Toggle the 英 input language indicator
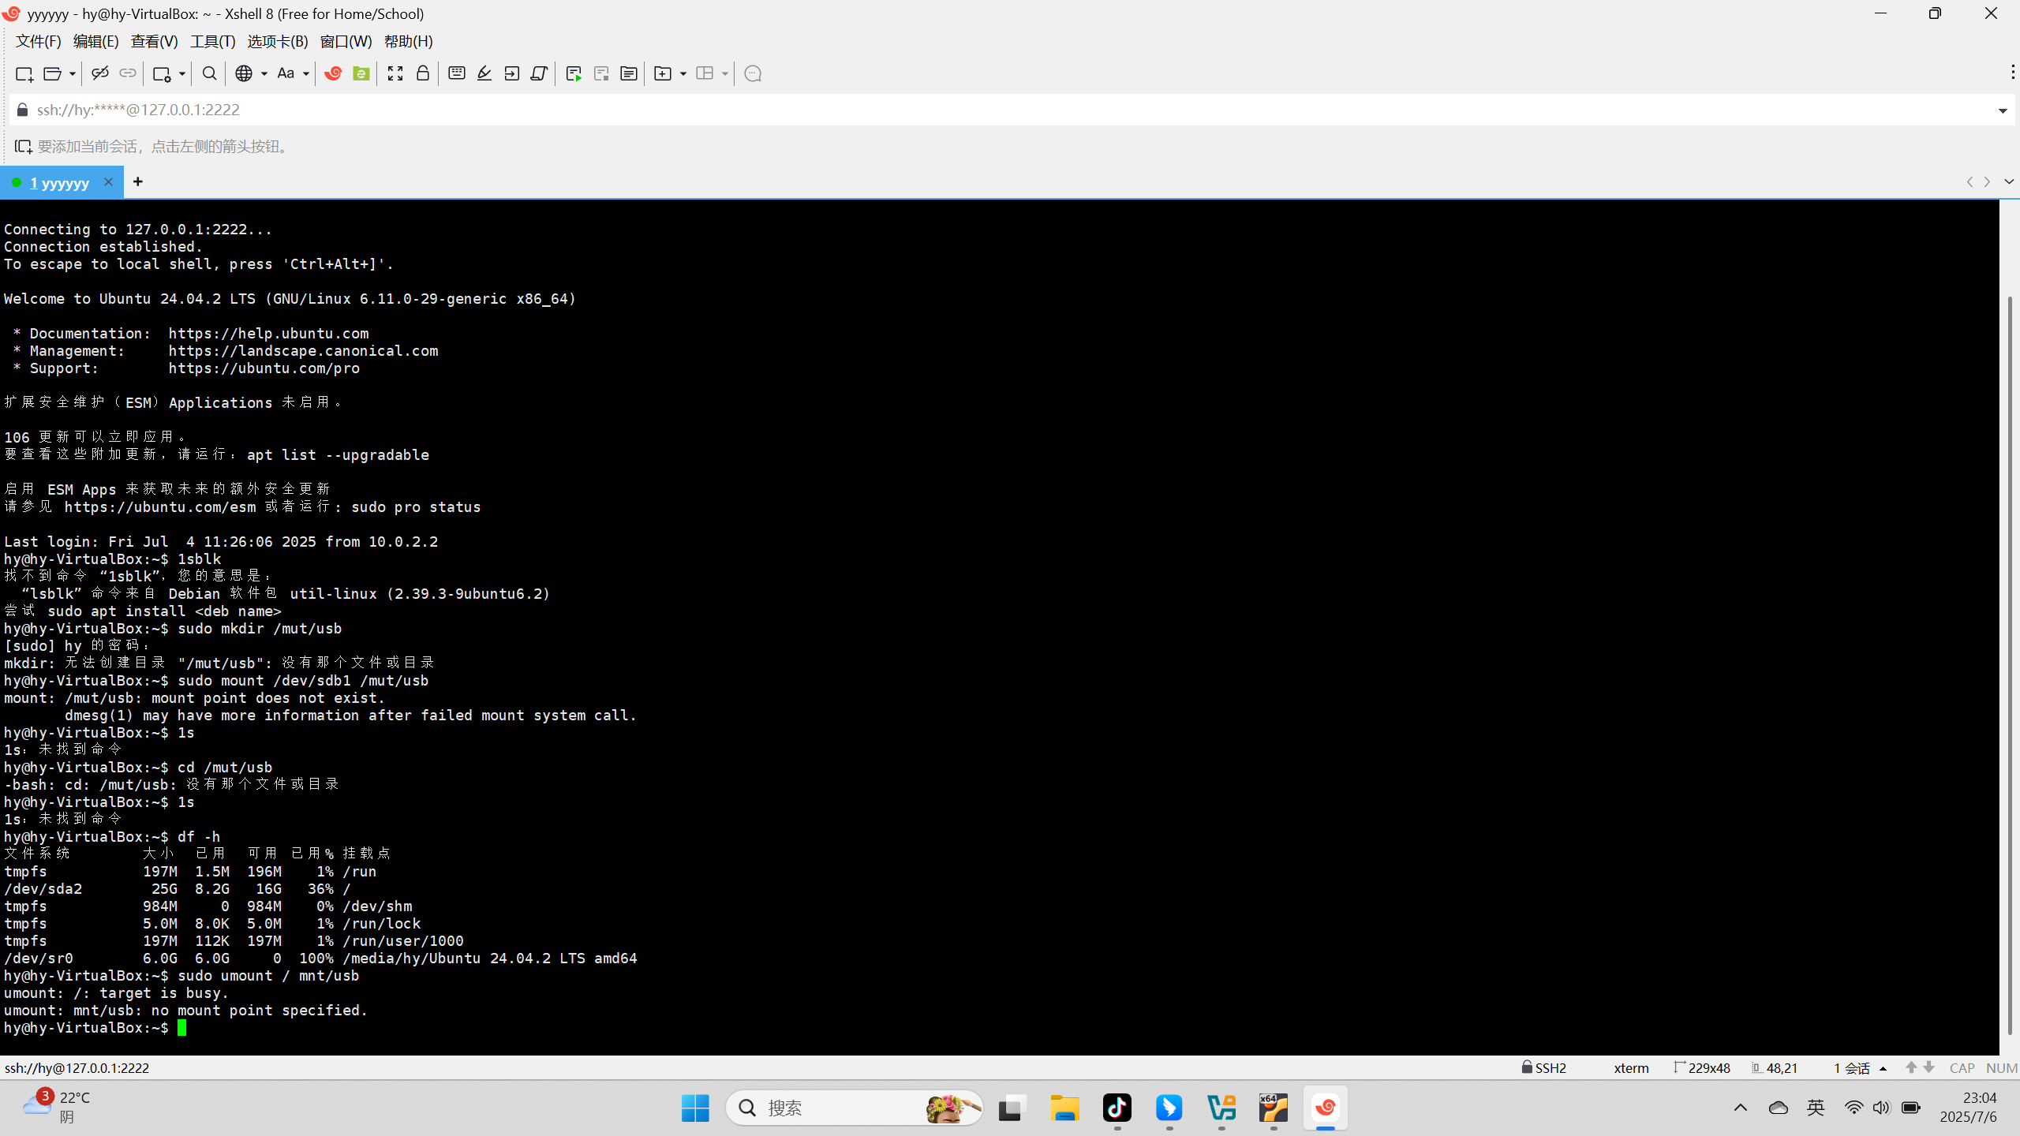This screenshot has width=2020, height=1136. pyautogui.click(x=1815, y=1108)
